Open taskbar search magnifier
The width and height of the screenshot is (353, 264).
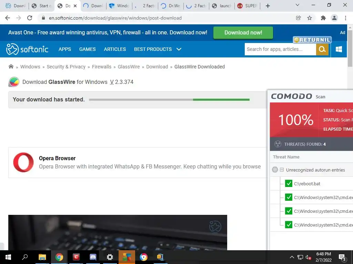25,257
